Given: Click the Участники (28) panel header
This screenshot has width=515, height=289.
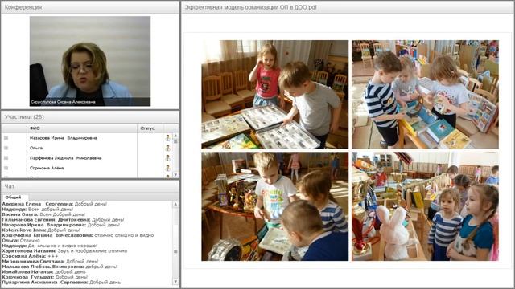Looking at the screenshot, I should coord(24,117).
